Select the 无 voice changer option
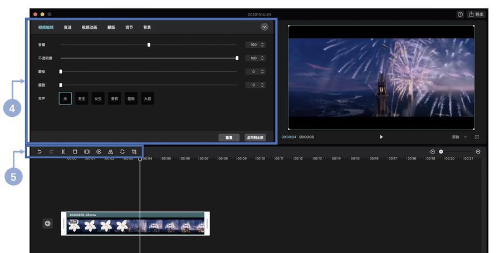Viewport: 504px width, 253px height. [x=65, y=98]
